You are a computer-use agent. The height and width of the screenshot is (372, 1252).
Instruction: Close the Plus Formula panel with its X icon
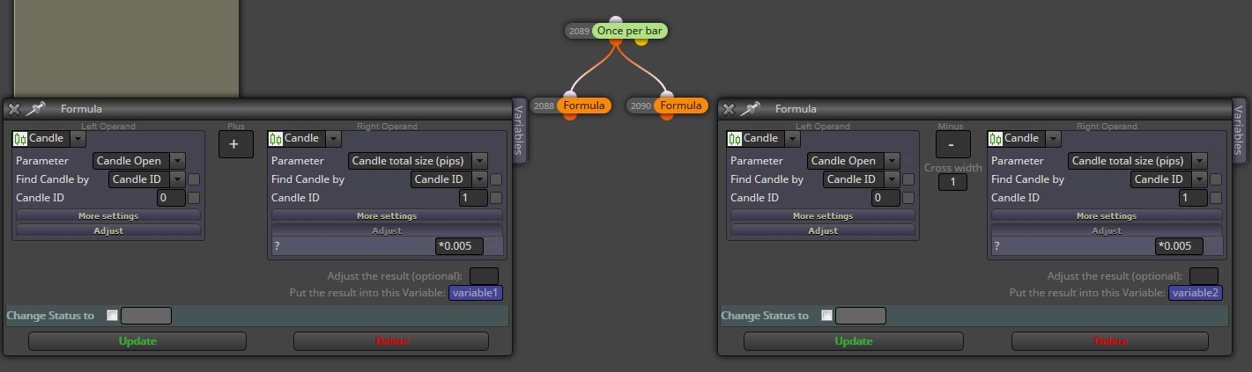14,109
